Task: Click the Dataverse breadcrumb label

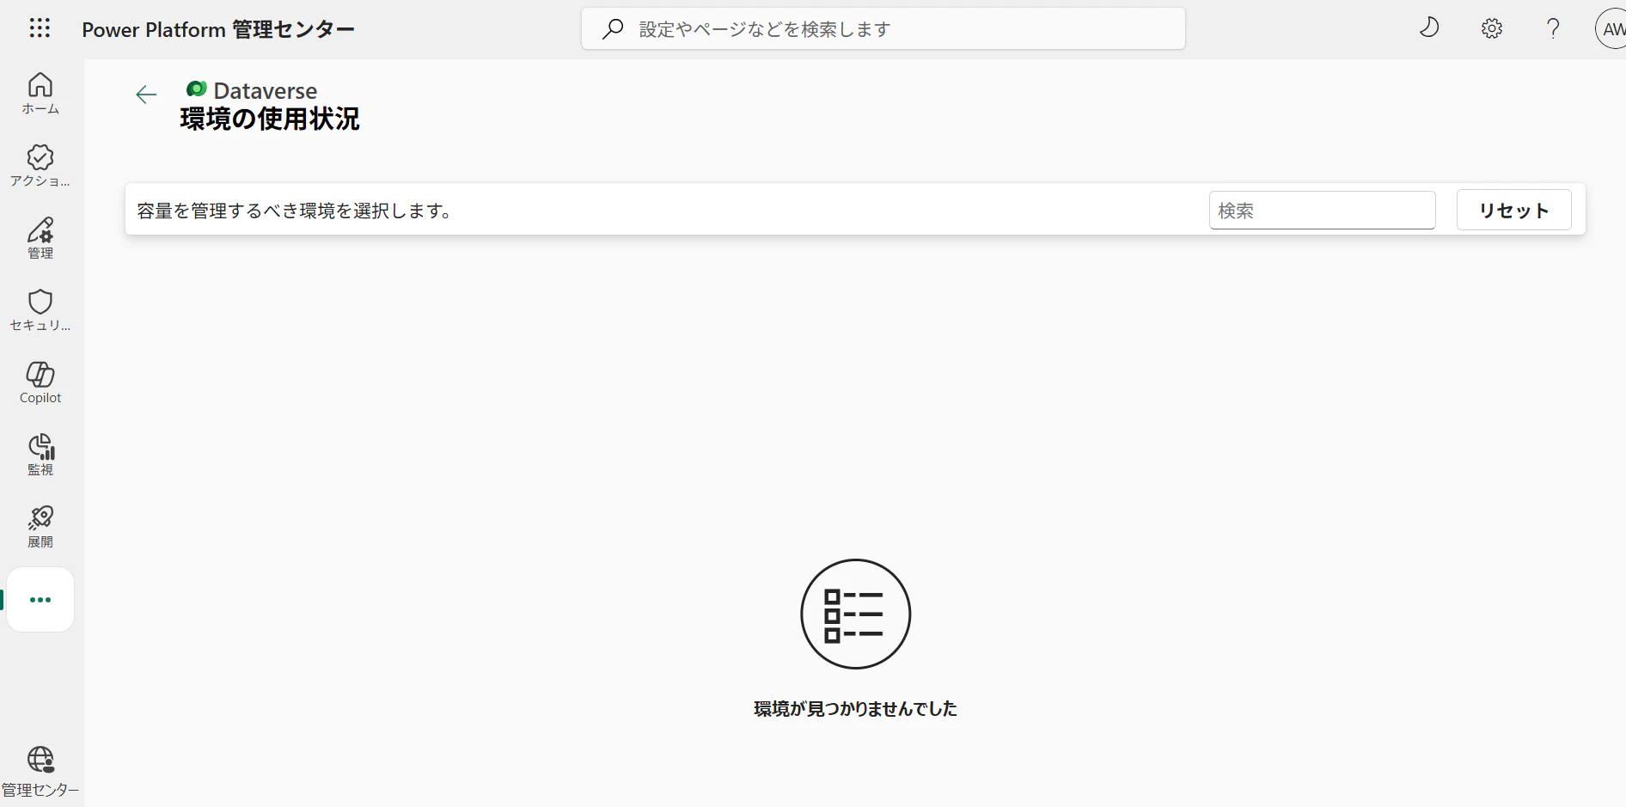Action: click(266, 90)
